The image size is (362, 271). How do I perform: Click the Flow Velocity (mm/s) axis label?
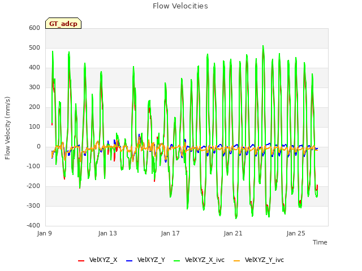pos(7,128)
